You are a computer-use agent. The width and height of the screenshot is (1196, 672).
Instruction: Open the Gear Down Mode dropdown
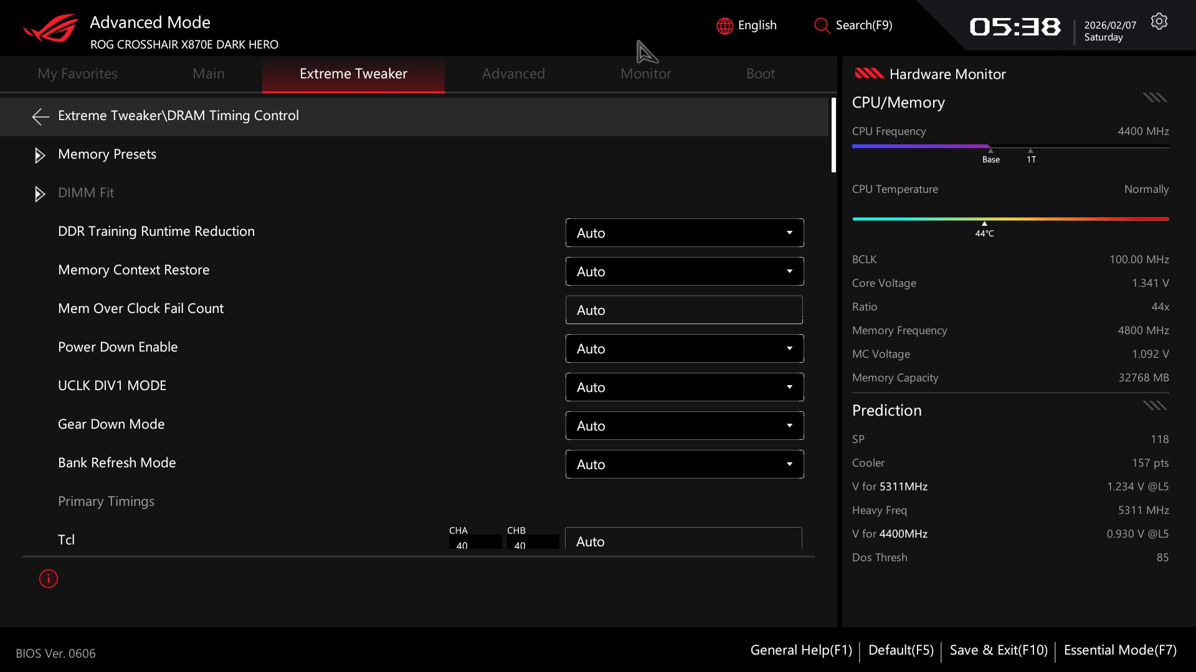pyautogui.click(x=684, y=426)
